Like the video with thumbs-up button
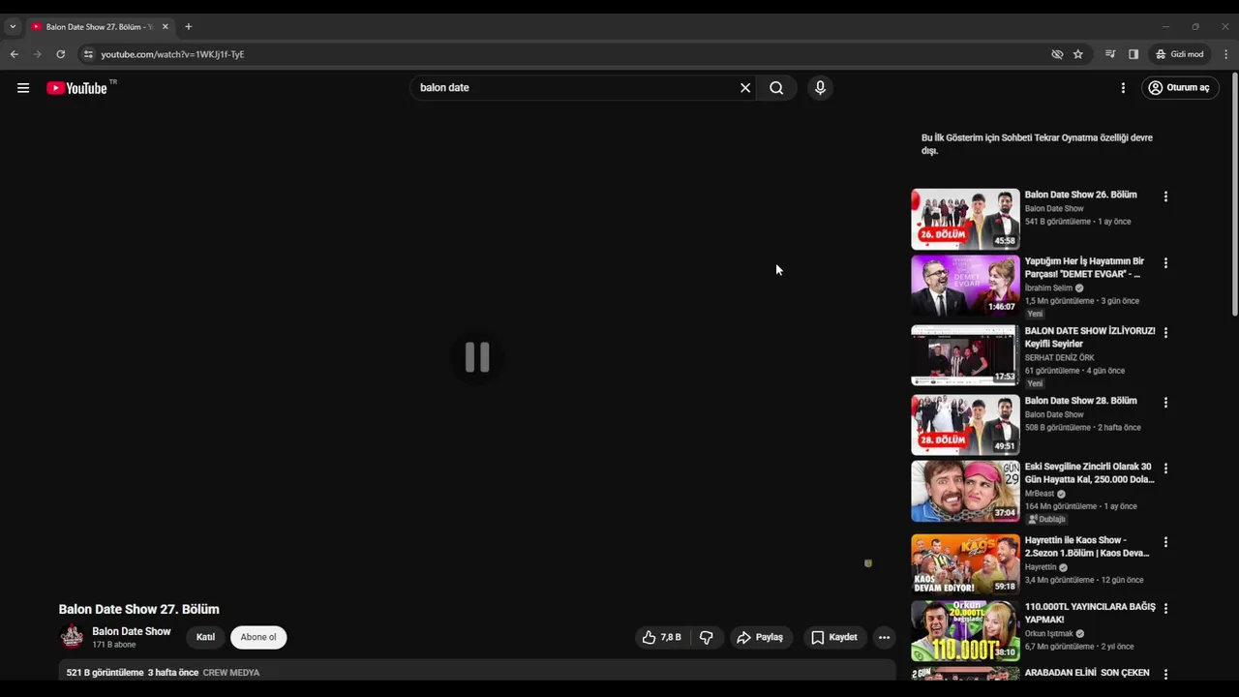The height and width of the screenshot is (697, 1239). 661,637
